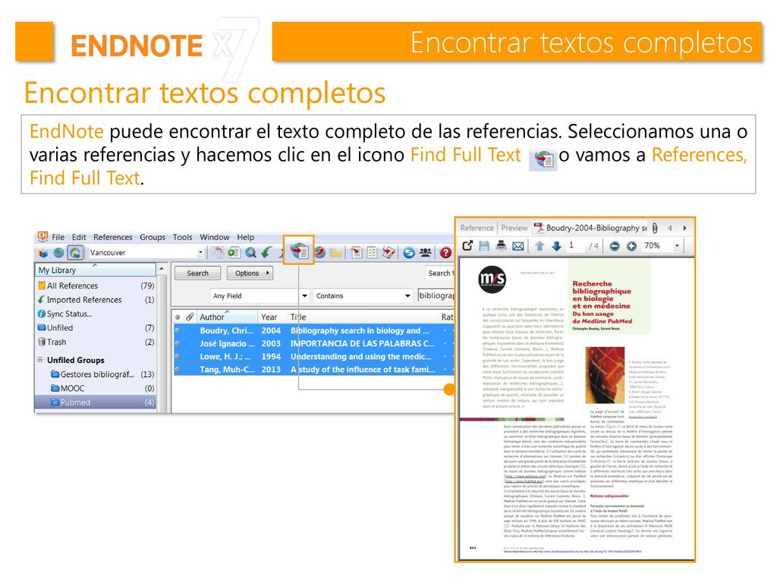Image resolution: width=777 pixels, height=583 pixels.
Task: Email the PDF with the envelope icon
Action: pos(517,246)
